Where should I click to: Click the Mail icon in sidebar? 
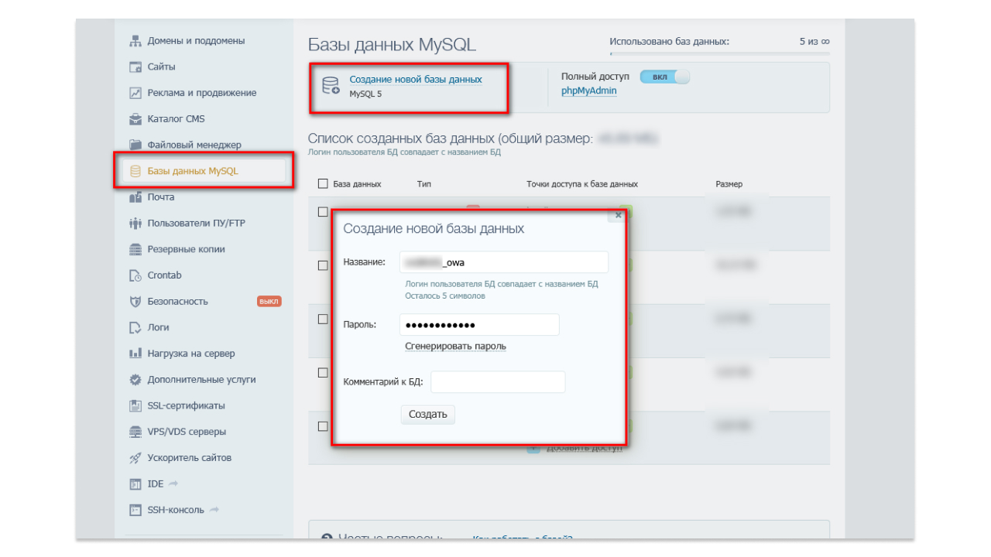click(x=135, y=197)
